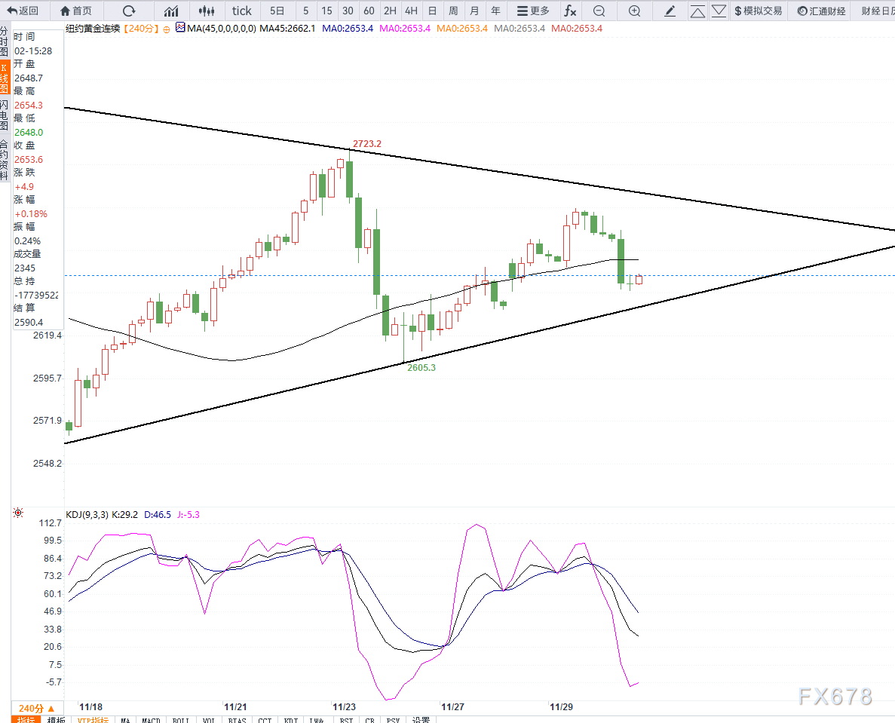This screenshot has width=895, height=723.
Task: Open the fx formula indicator tool
Action: pos(571,11)
